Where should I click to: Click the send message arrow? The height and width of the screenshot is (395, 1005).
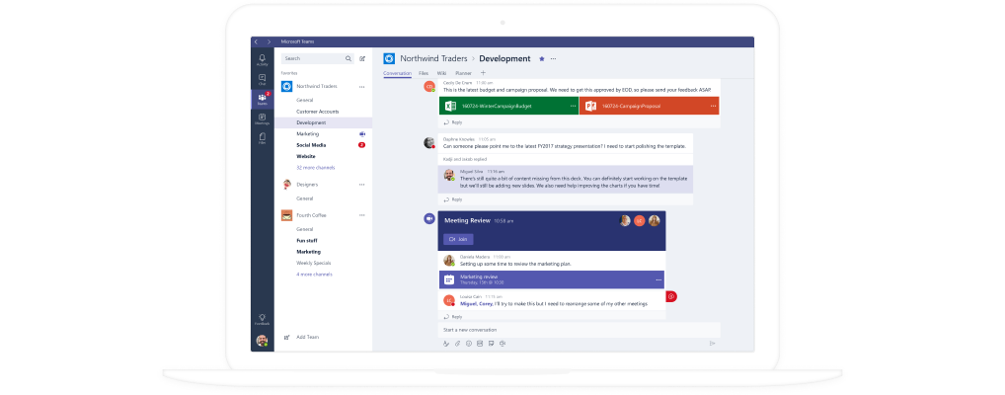pos(712,344)
